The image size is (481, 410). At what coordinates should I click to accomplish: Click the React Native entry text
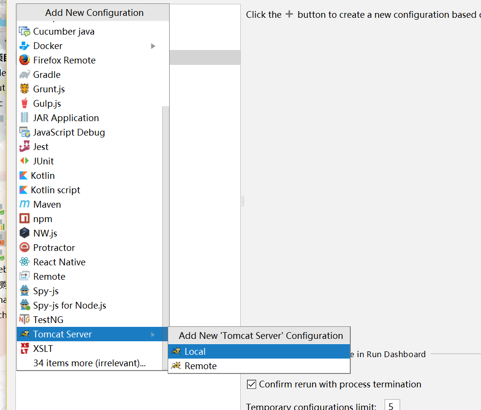tap(59, 262)
